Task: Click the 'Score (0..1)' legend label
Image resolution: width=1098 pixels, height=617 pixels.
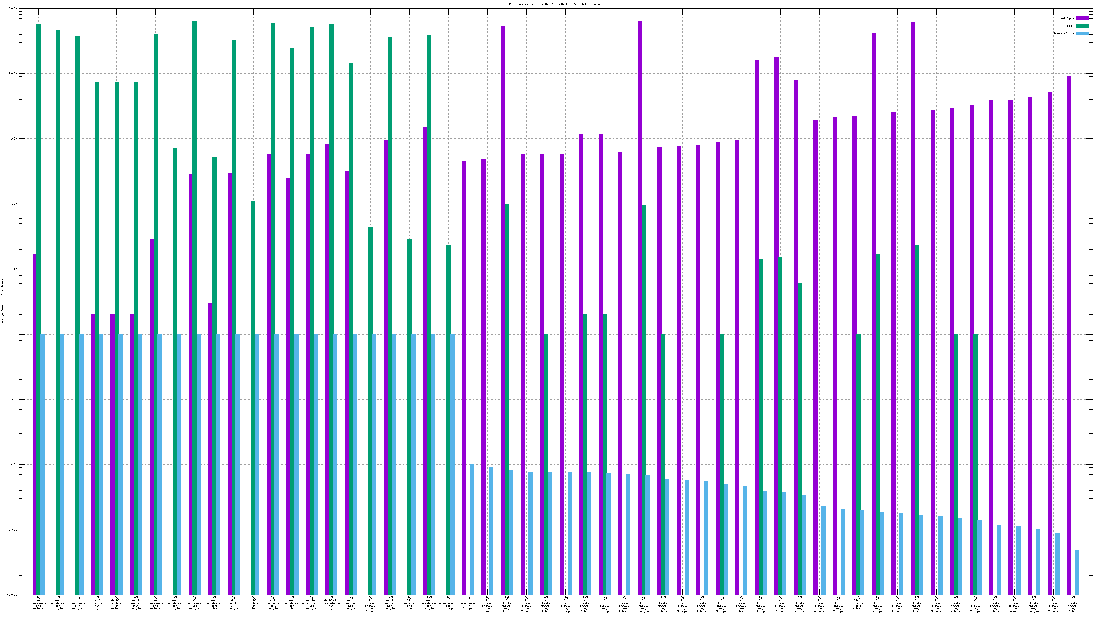Action: coord(1063,33)
